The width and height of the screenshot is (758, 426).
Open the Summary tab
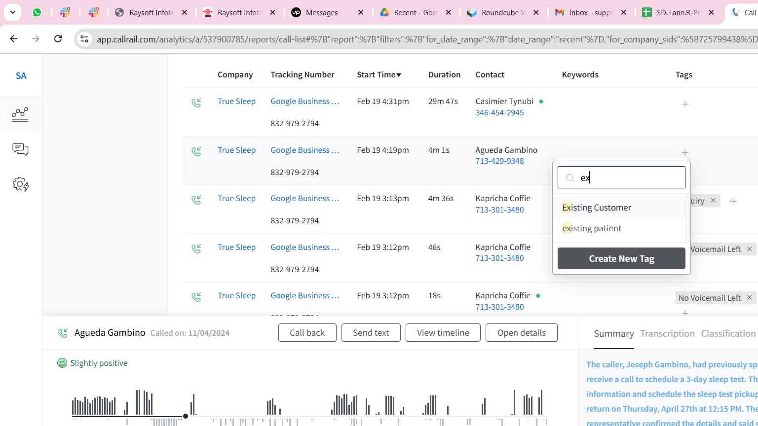614,334
